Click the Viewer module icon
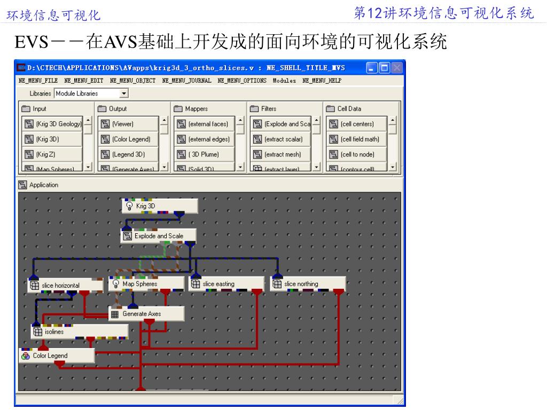Image resolution: width=547 pixels, height=410 pixels. [x=105, y=124]
